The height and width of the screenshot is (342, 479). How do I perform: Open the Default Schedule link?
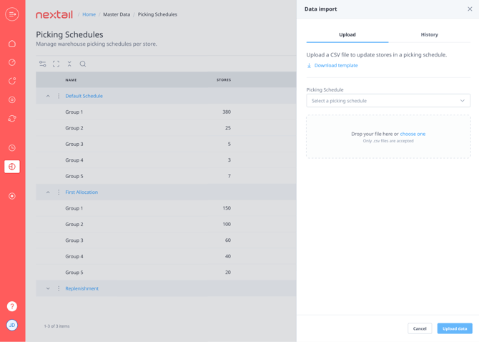(84, 96)
